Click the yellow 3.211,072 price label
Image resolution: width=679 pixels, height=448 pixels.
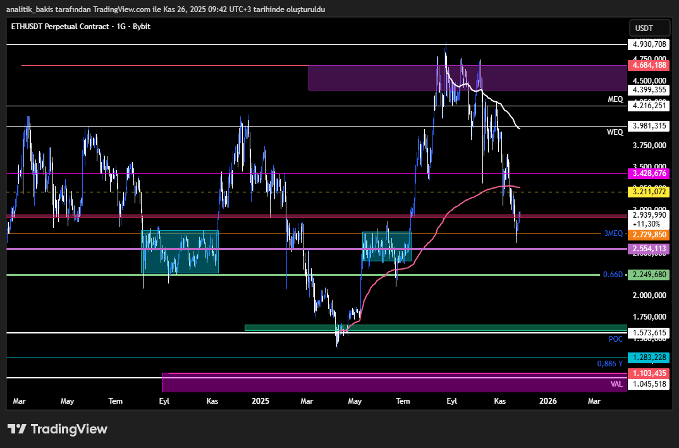click(x=648, y=192)
